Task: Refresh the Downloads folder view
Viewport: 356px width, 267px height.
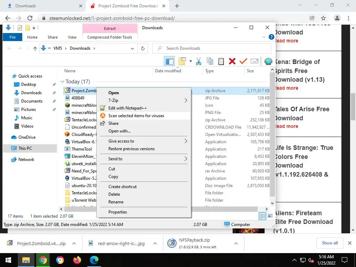Action: 143,48
